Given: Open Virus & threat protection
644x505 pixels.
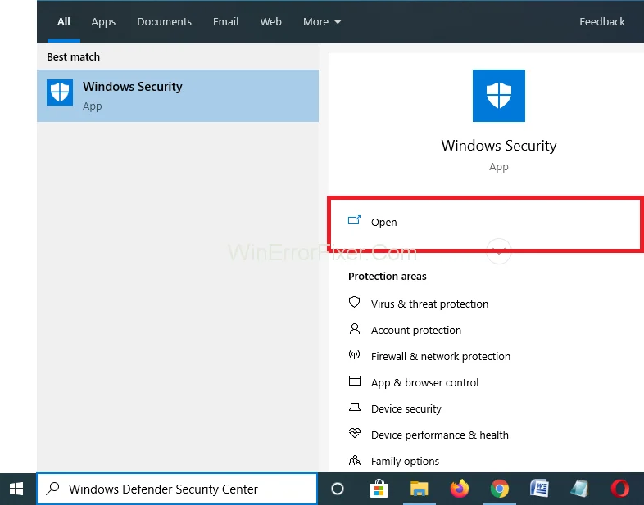Looking at the screenshot, I should tap(429, 304).
